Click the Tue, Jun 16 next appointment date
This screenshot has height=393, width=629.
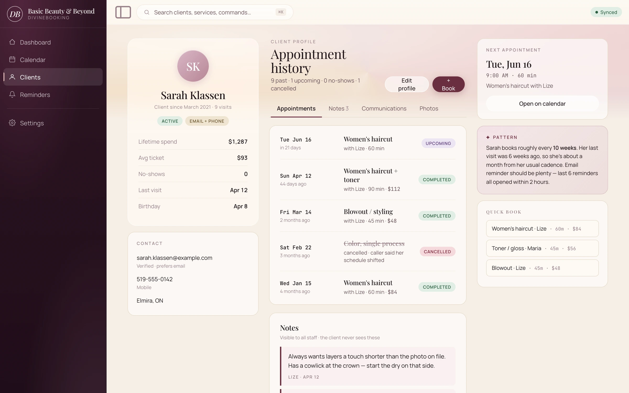509,64
